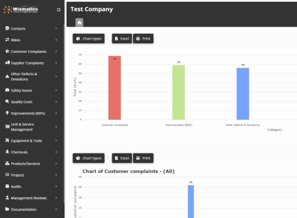Click the red Customer complaints bar
Screen dimensions: 297x218
click(115, 88)
